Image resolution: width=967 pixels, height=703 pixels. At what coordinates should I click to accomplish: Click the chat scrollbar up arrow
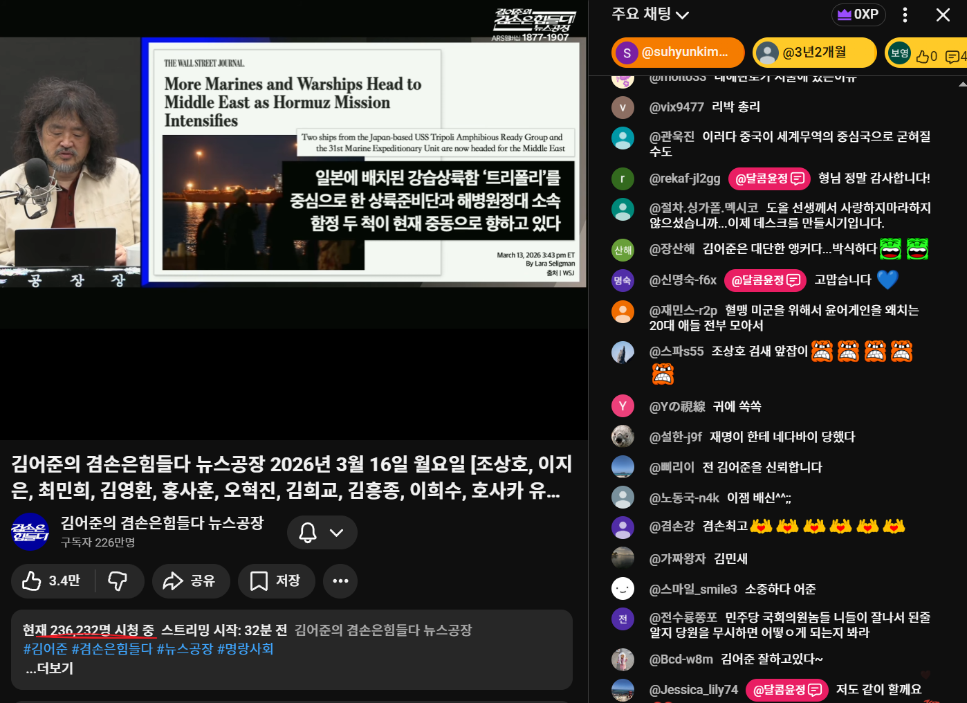click(x=962, y=84)
